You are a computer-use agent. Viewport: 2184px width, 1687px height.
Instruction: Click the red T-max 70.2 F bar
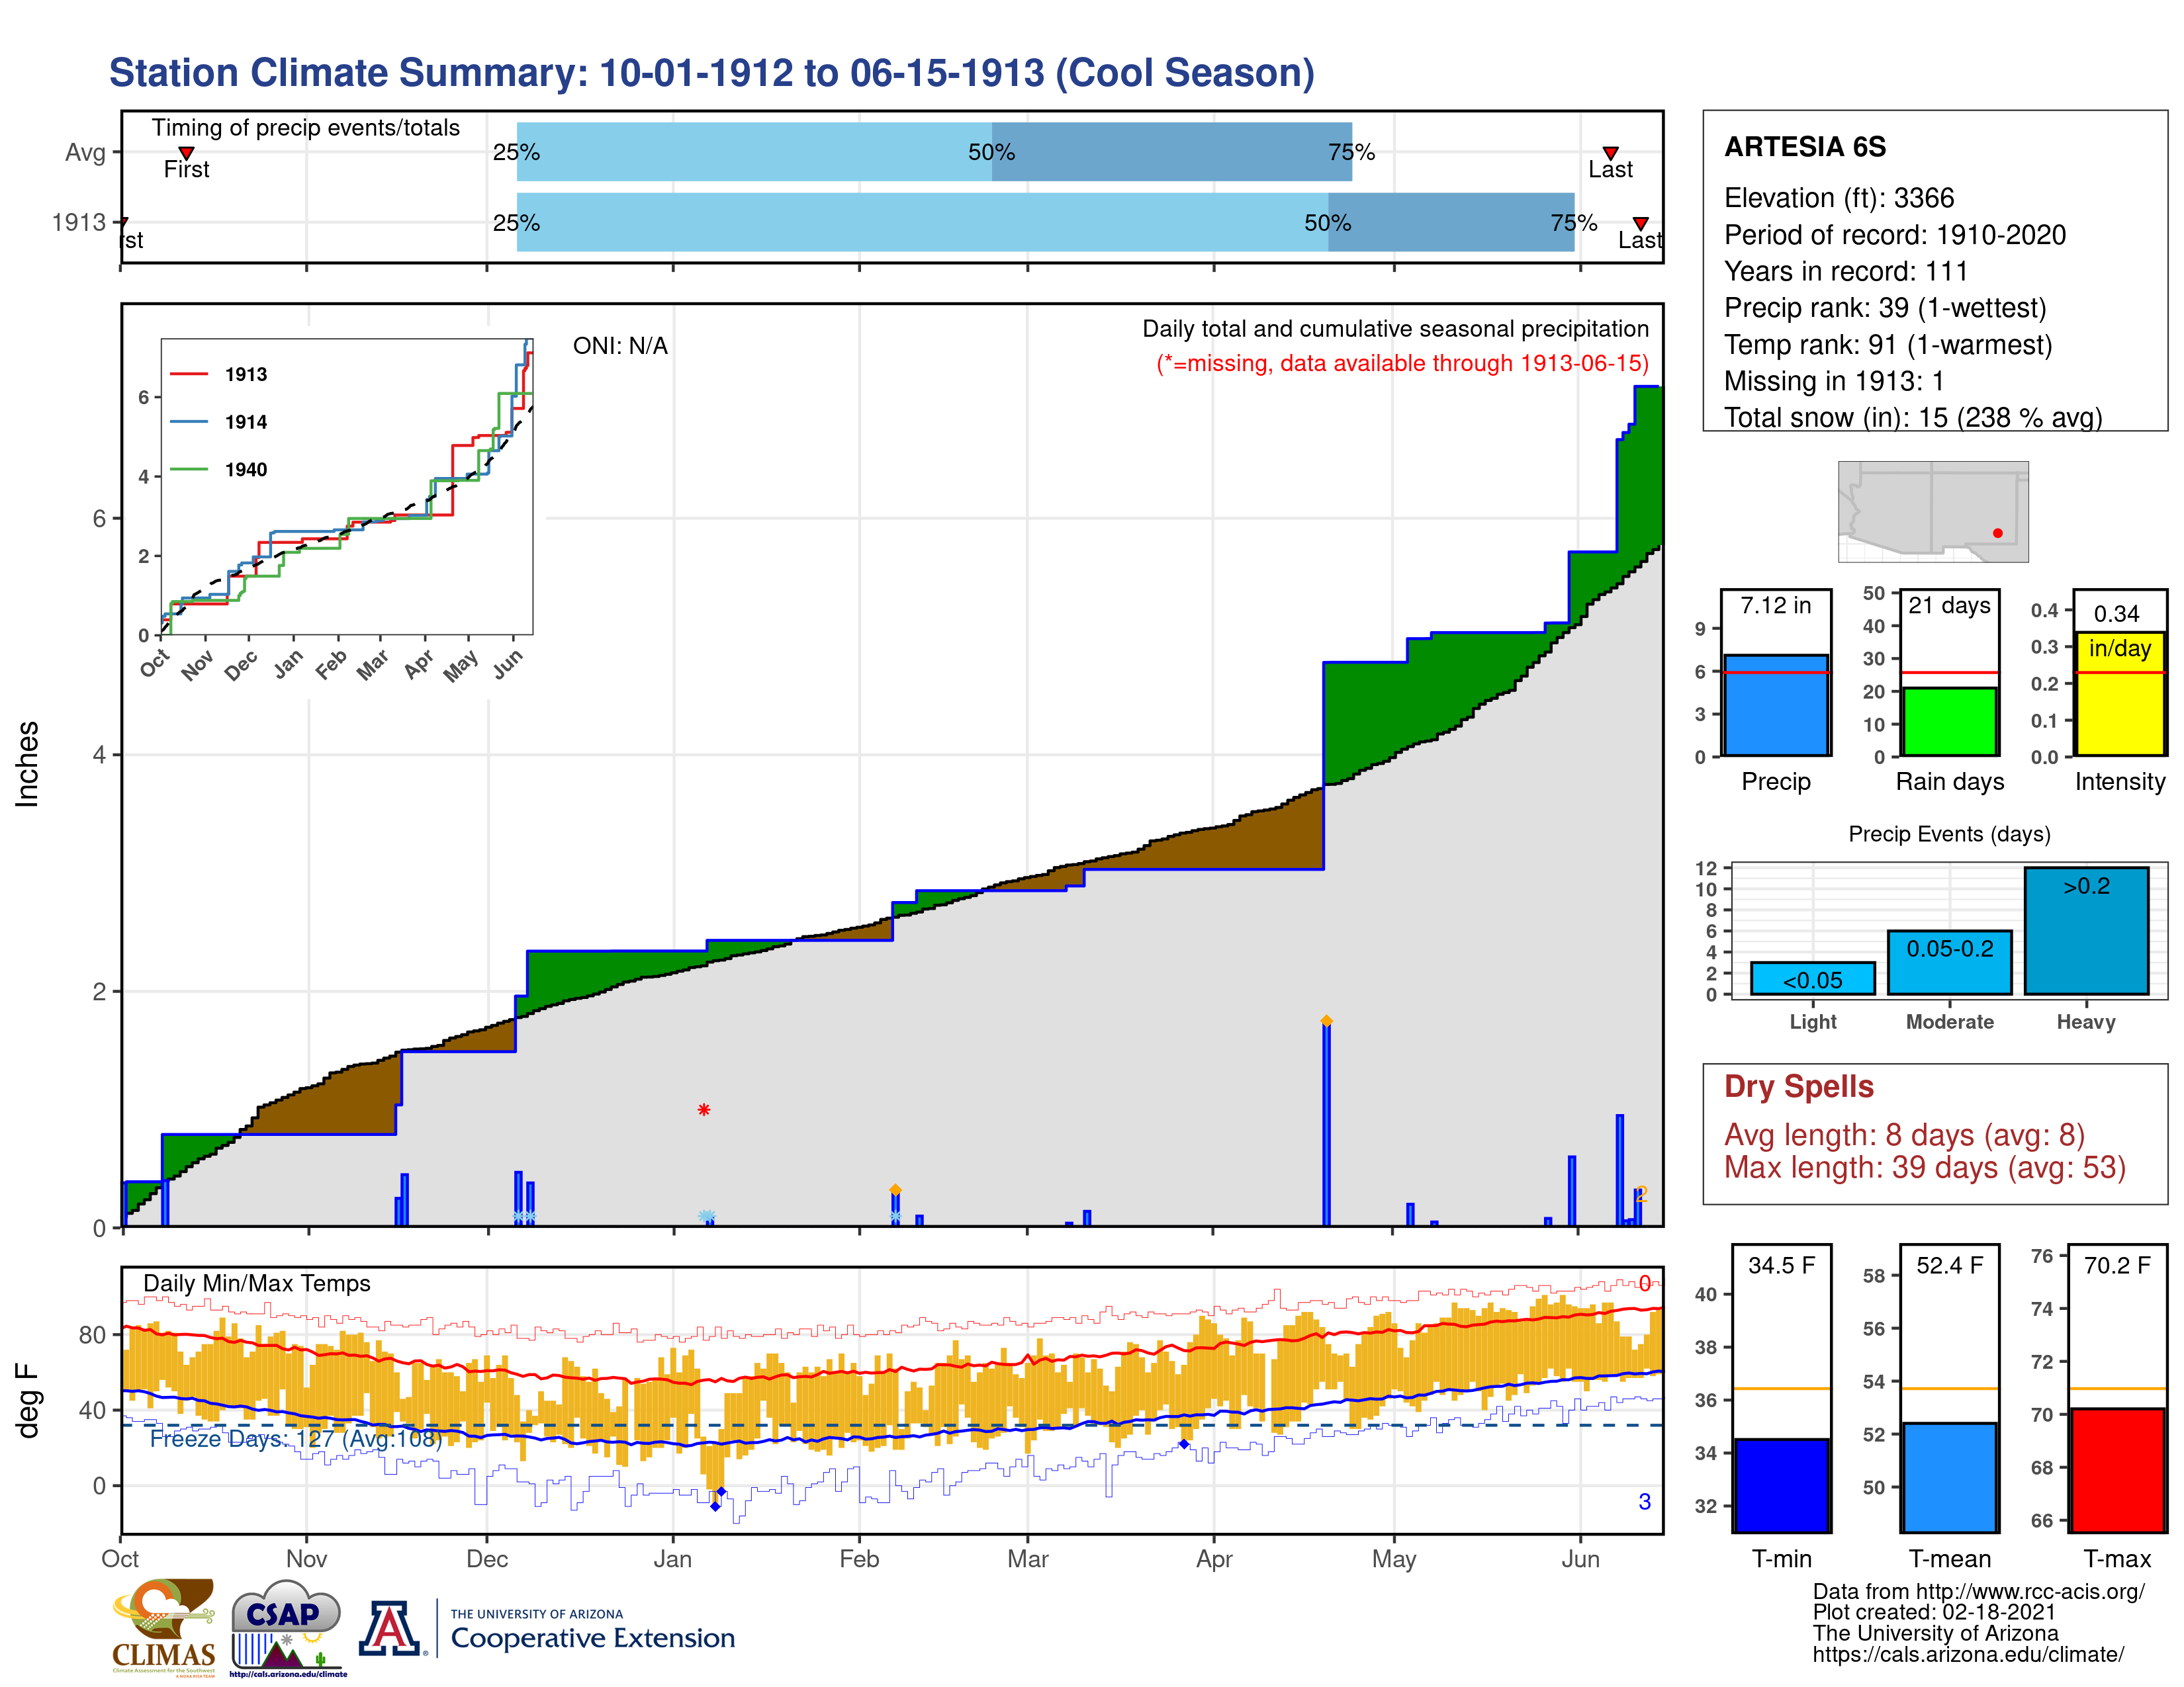(2117, 1470)
